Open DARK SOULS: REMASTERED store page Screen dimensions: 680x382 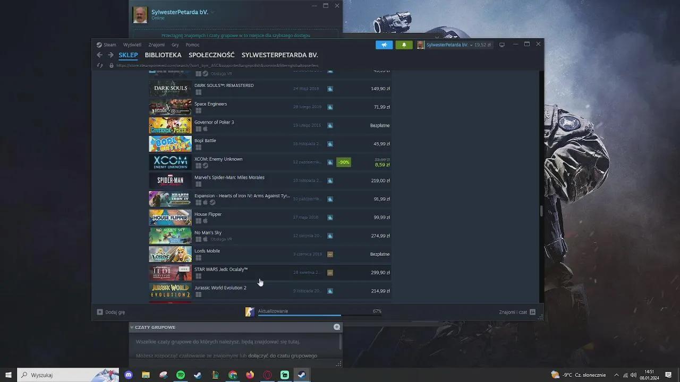coord(270,89)
